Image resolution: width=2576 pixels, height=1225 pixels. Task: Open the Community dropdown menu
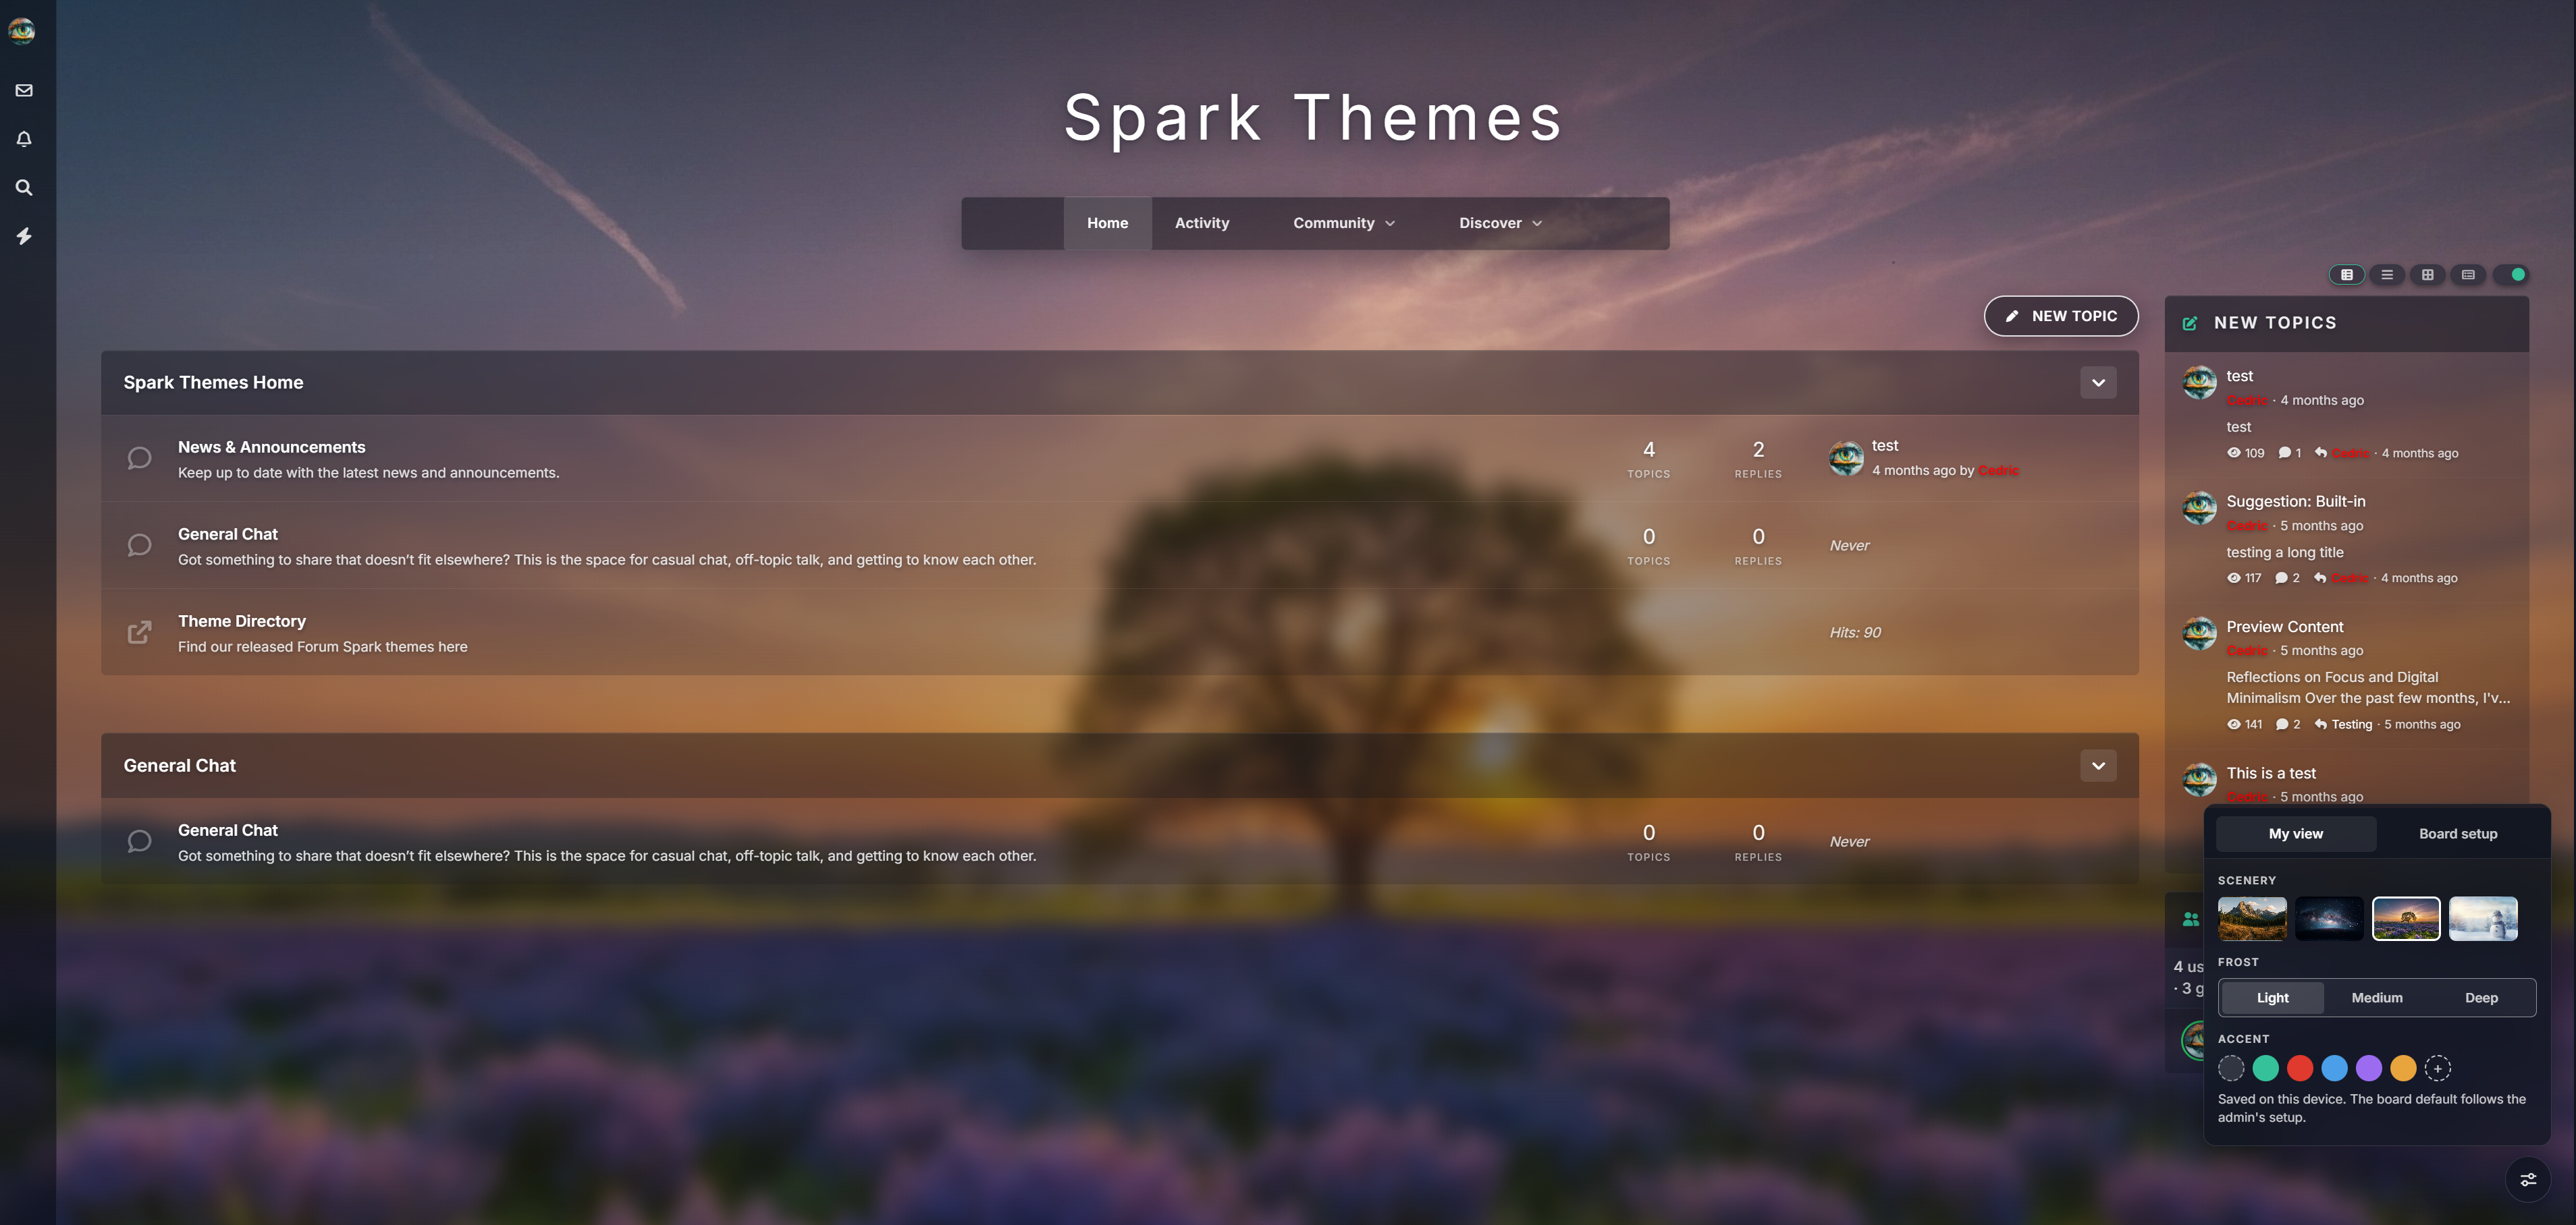click(1343, 223)
